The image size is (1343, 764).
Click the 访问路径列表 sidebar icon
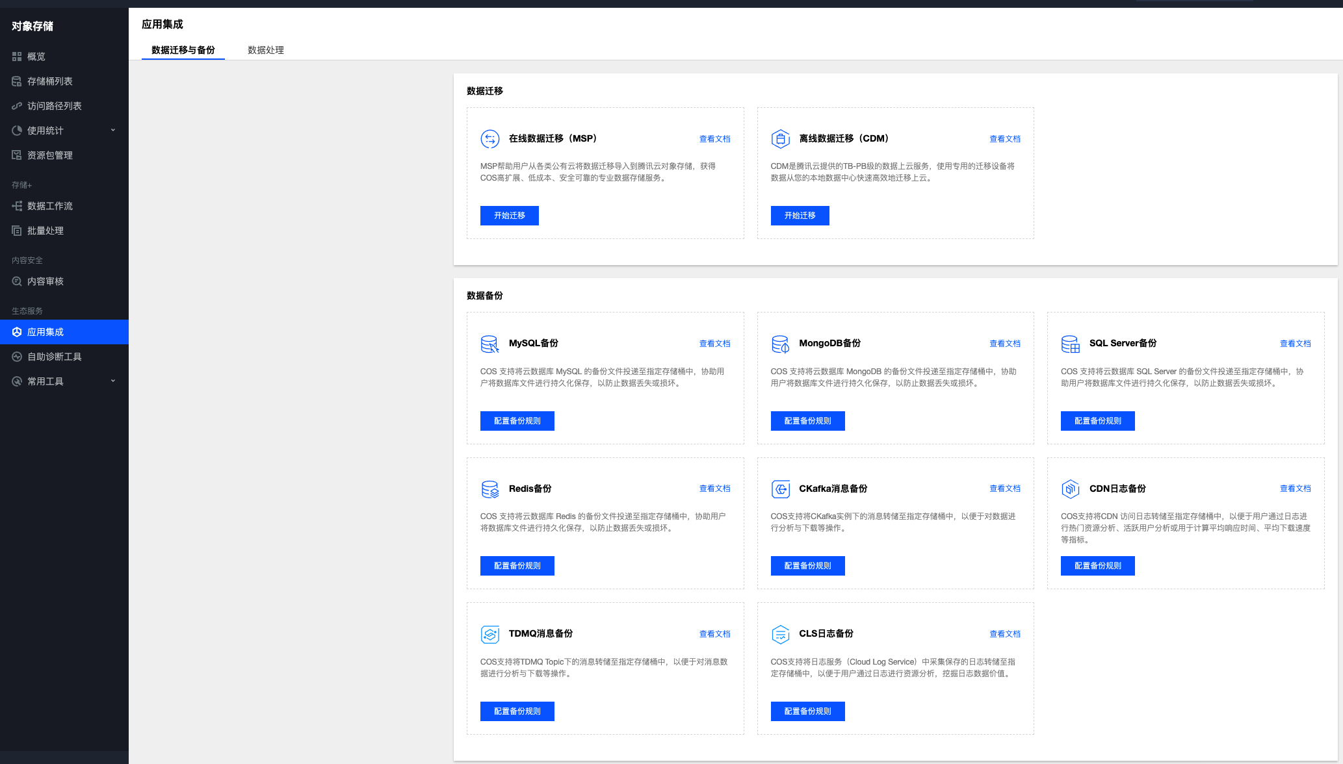click(x=17, y=106)
